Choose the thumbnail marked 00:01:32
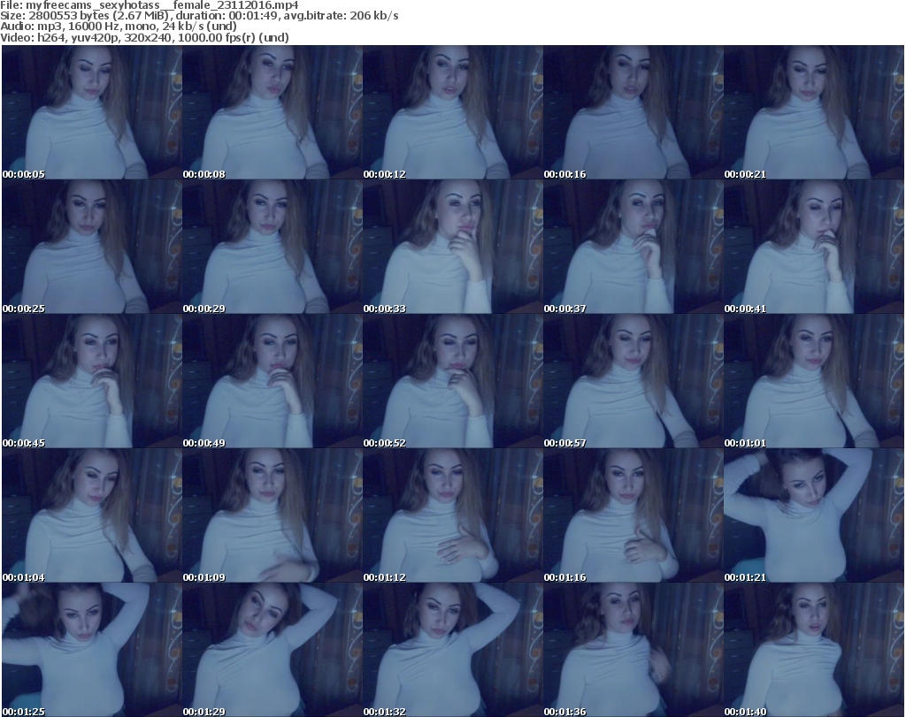 tap(453, 650)
